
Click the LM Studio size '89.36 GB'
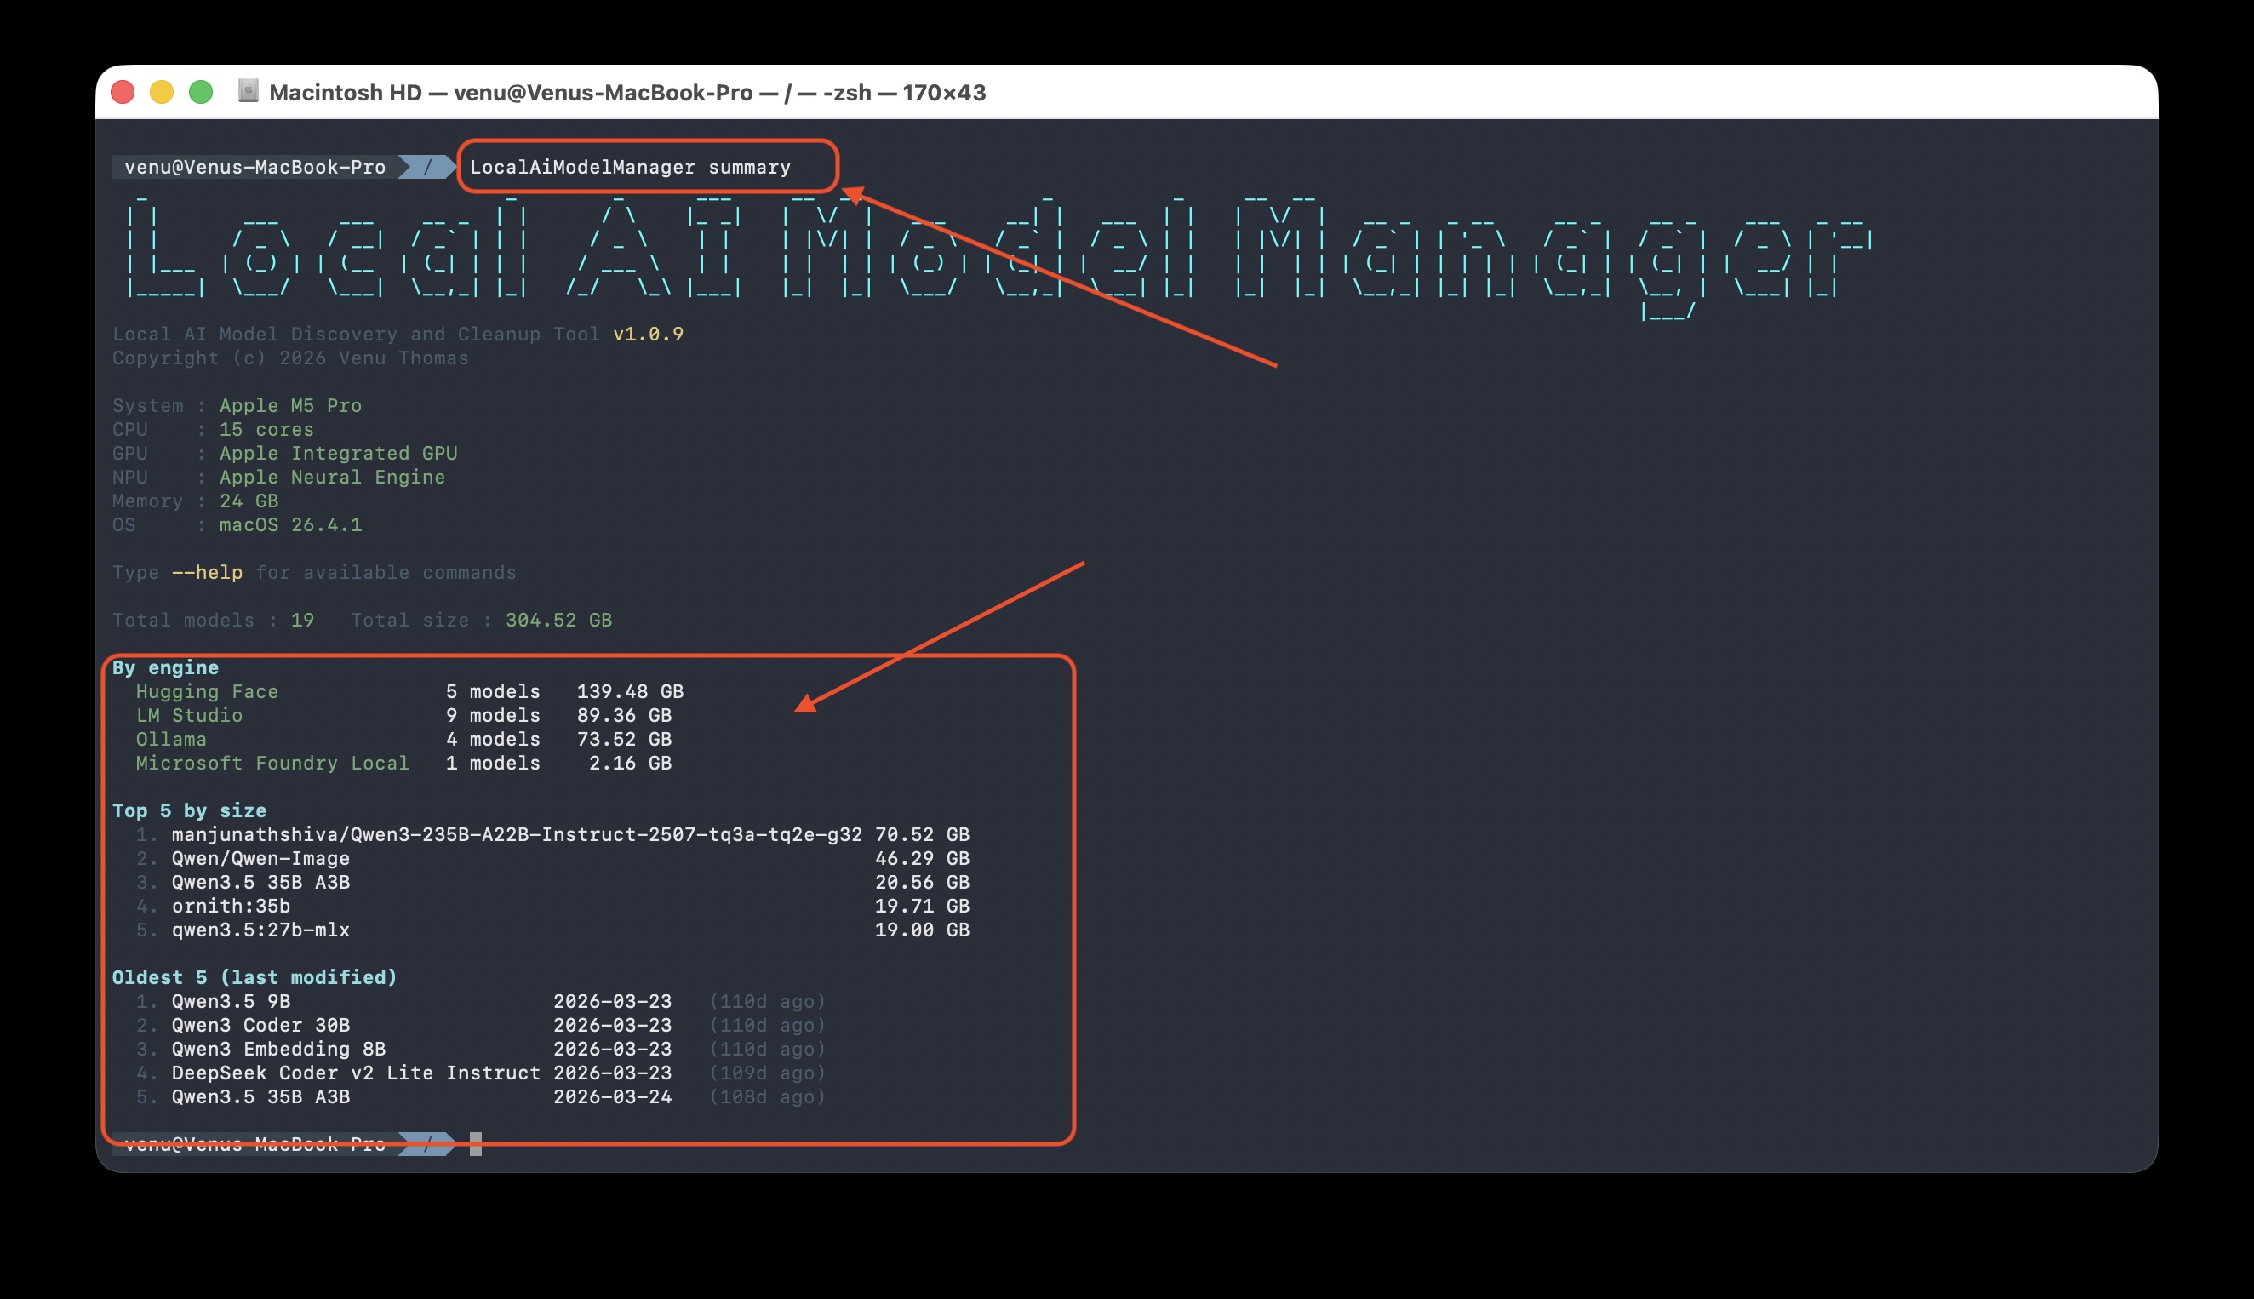(x=625, y=716)
